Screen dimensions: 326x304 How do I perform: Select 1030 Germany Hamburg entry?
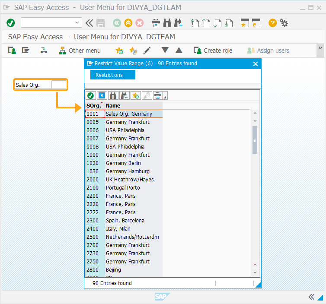124,171
